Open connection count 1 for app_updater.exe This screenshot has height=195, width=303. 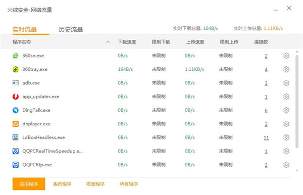(x=266, y=97)
